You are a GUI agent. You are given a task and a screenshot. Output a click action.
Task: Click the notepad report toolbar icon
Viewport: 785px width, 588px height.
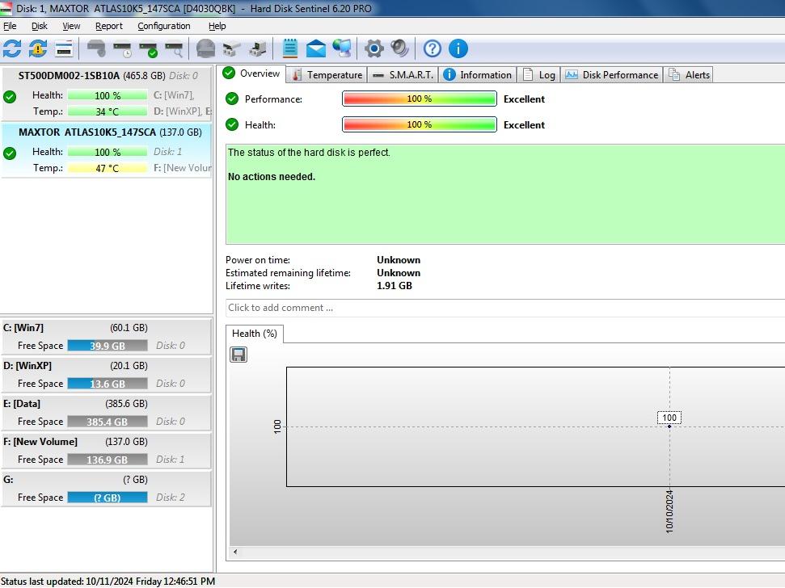click(x=290, y=48)
